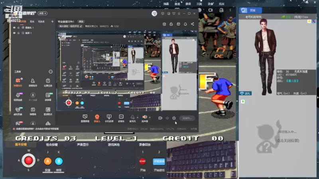Image resolution: width=319 pixels, height=179 pixels.
Task: Toggle preview visibility eye in bottom toolbar
Action: pyautogui.click(x=167, y=118)
